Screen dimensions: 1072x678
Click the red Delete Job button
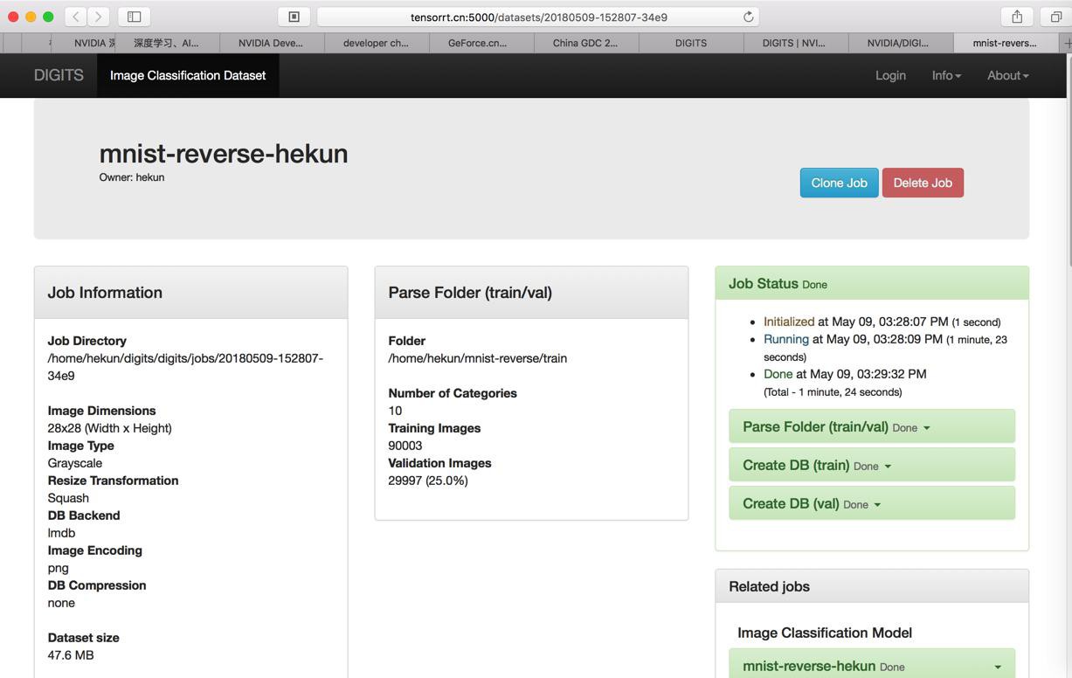click(923, 183)
